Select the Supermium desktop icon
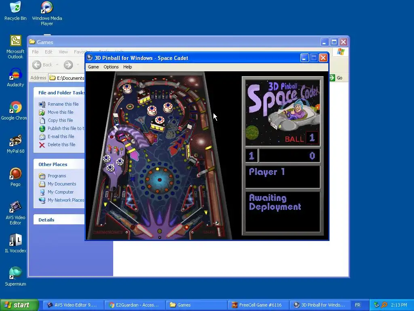This screenshot has height=311, width=414. 15,276
